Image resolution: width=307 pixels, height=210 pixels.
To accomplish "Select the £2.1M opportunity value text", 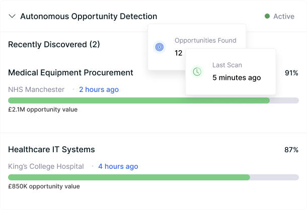I will pos(43,110).
